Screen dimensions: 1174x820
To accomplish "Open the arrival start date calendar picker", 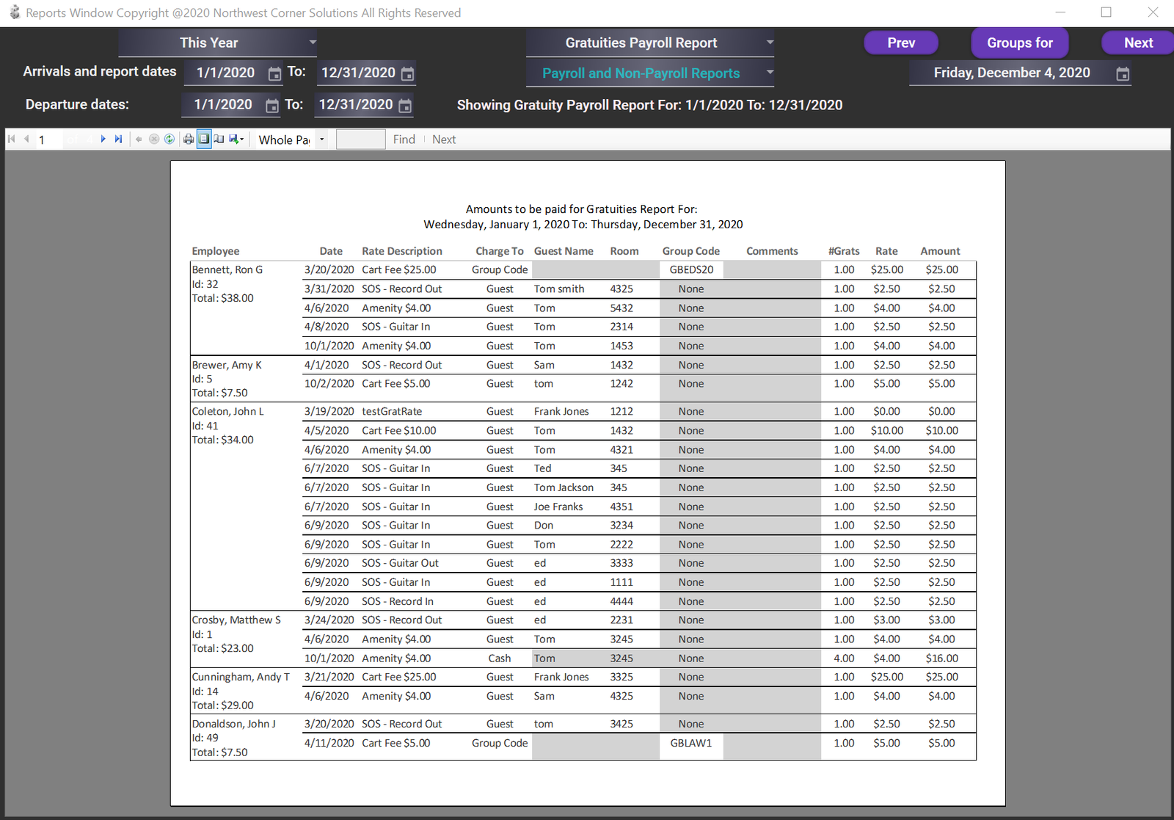I will coord(274,73).
